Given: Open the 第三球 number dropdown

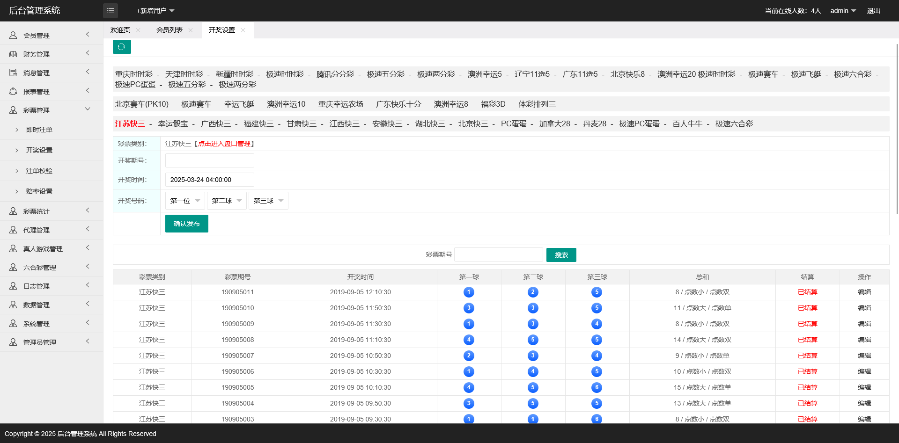Looking at the screenshot, I should coord(268,201).
